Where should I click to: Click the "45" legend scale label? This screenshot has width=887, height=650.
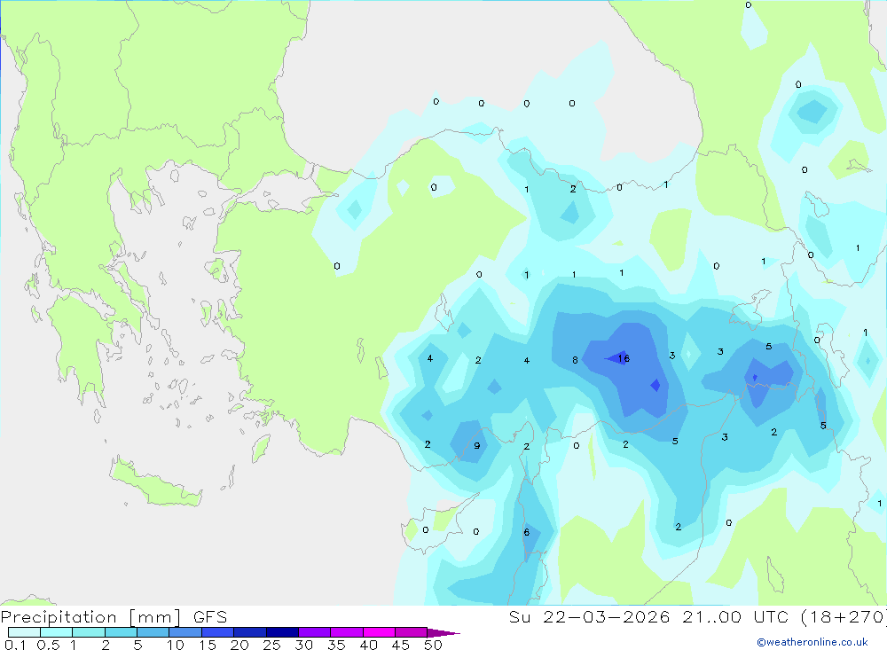coord(401,645)
